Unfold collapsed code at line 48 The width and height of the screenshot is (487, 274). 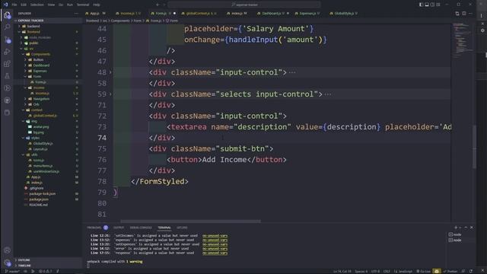coord(110,72)
